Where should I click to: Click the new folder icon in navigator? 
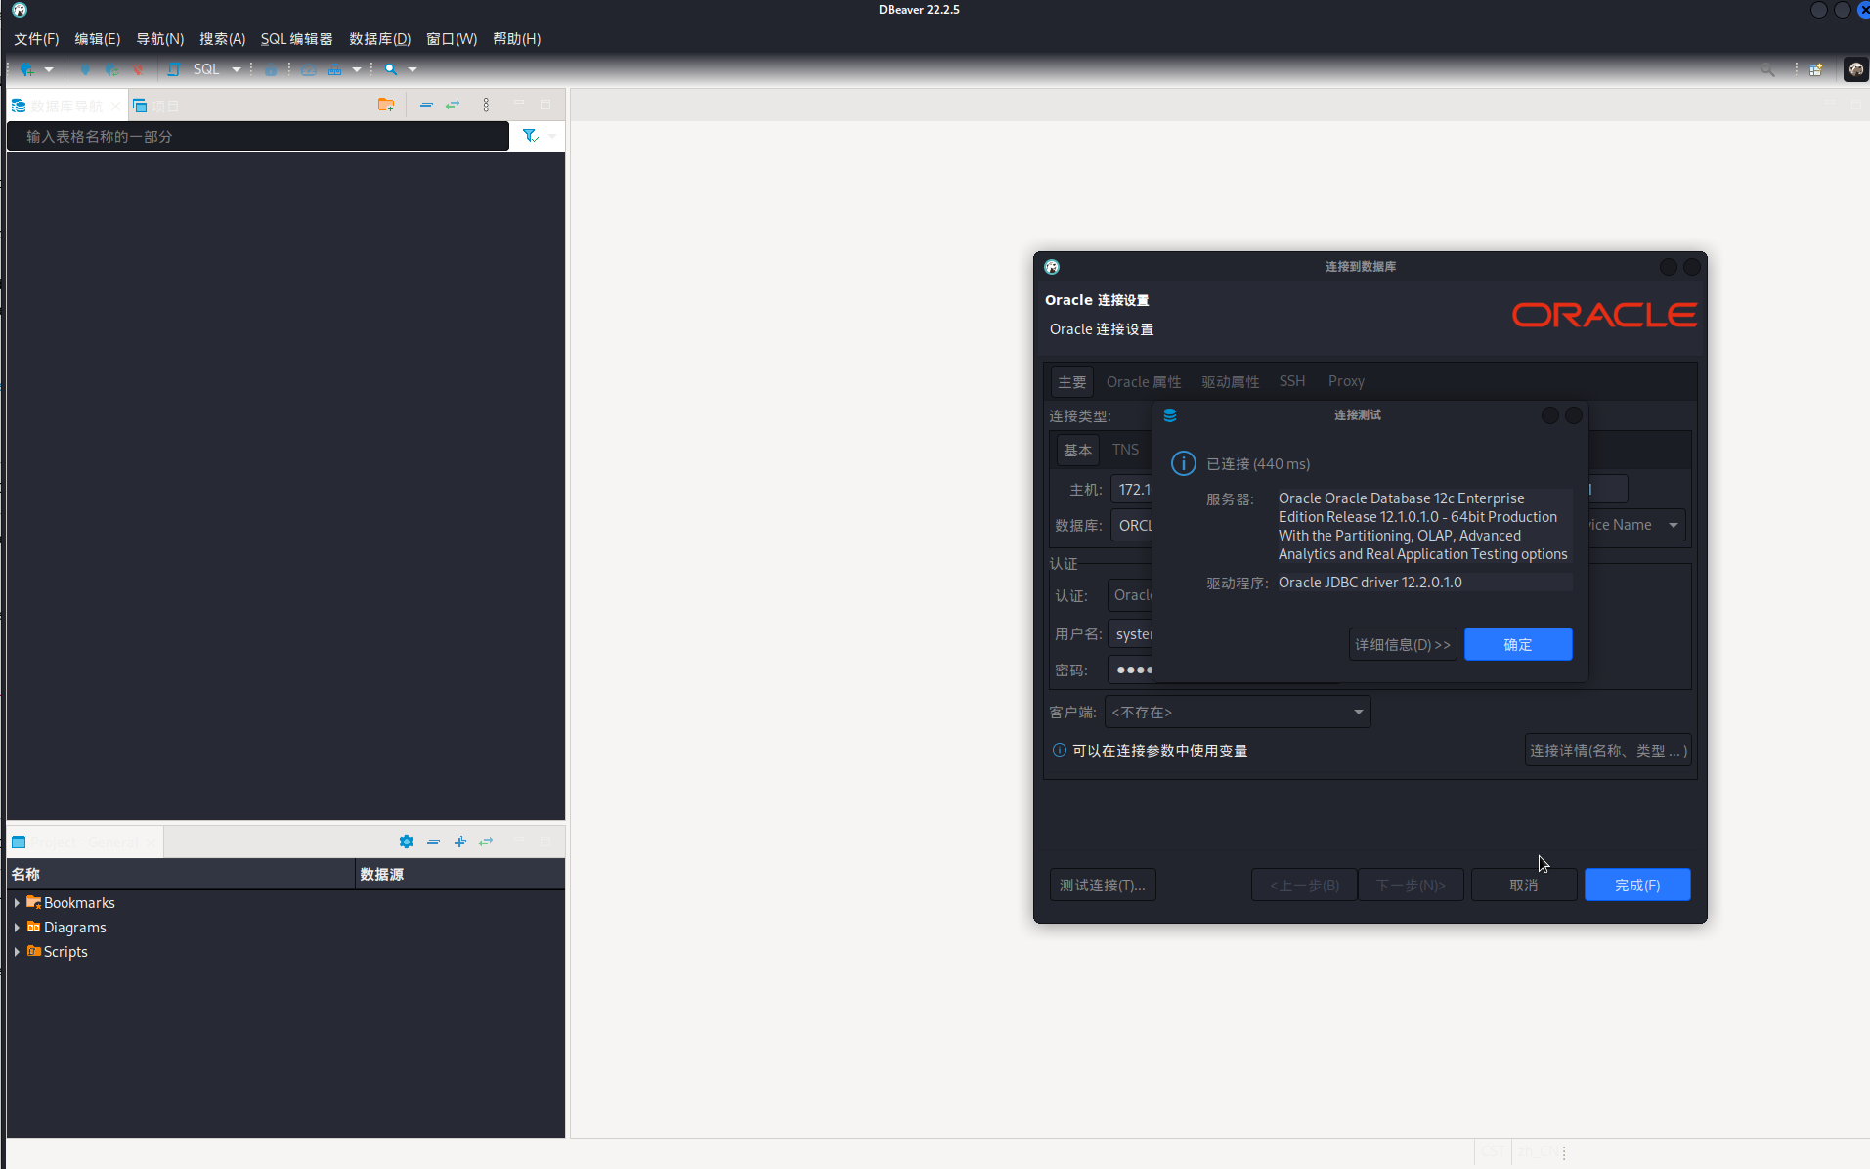(x=386, y=105)
